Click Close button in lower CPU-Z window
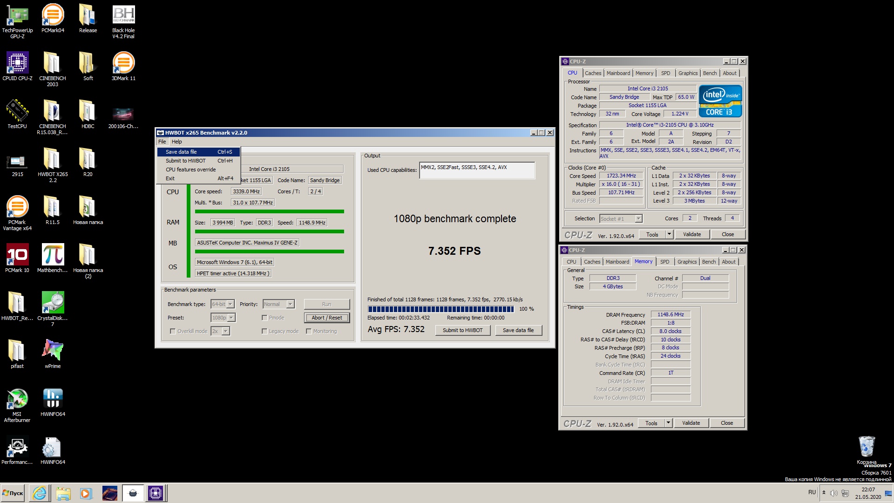Viewport: 894px width, 503px height. pos(726,423)
